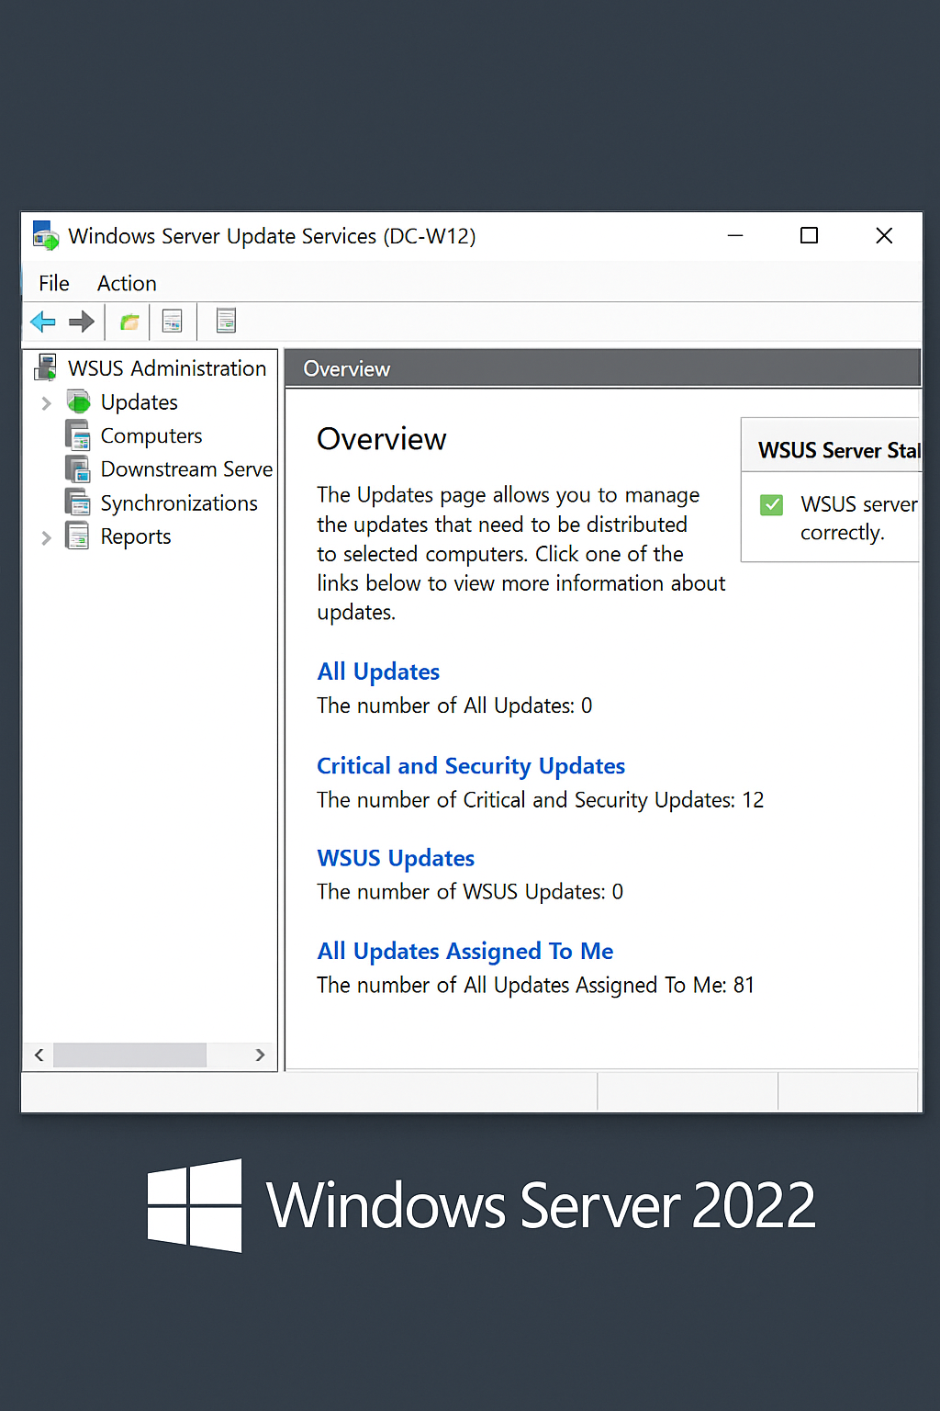Viewport: 940px width, 1411px height.
Task: Open the All Updates link
Action: click(x=377, y=672)
